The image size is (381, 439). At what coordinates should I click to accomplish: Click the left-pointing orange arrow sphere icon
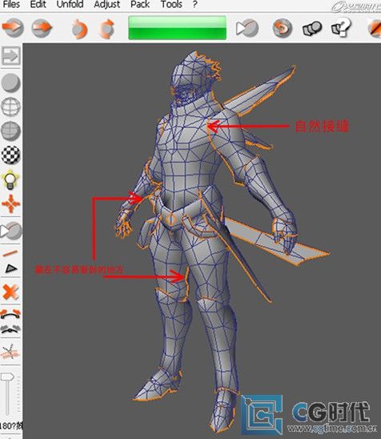click(x=12, y=27)
